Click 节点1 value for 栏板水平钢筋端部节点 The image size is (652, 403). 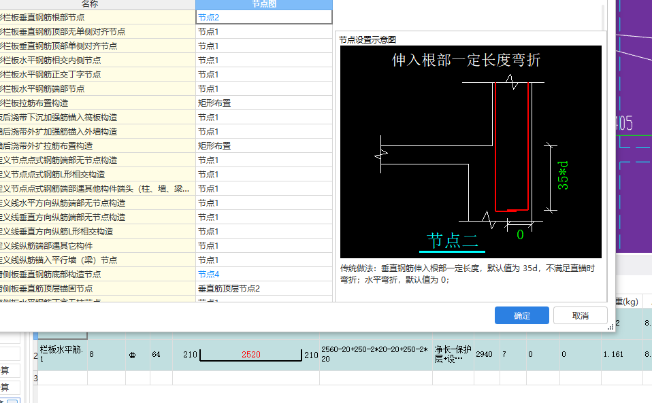point(263,89)
